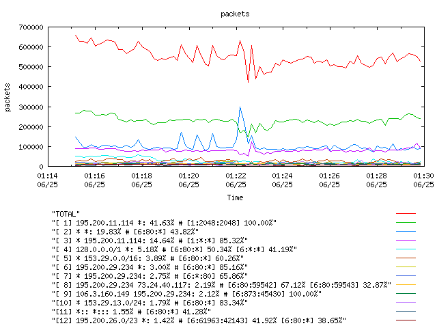Click the 01:28 06/25 time label

[x=376, y=180]
